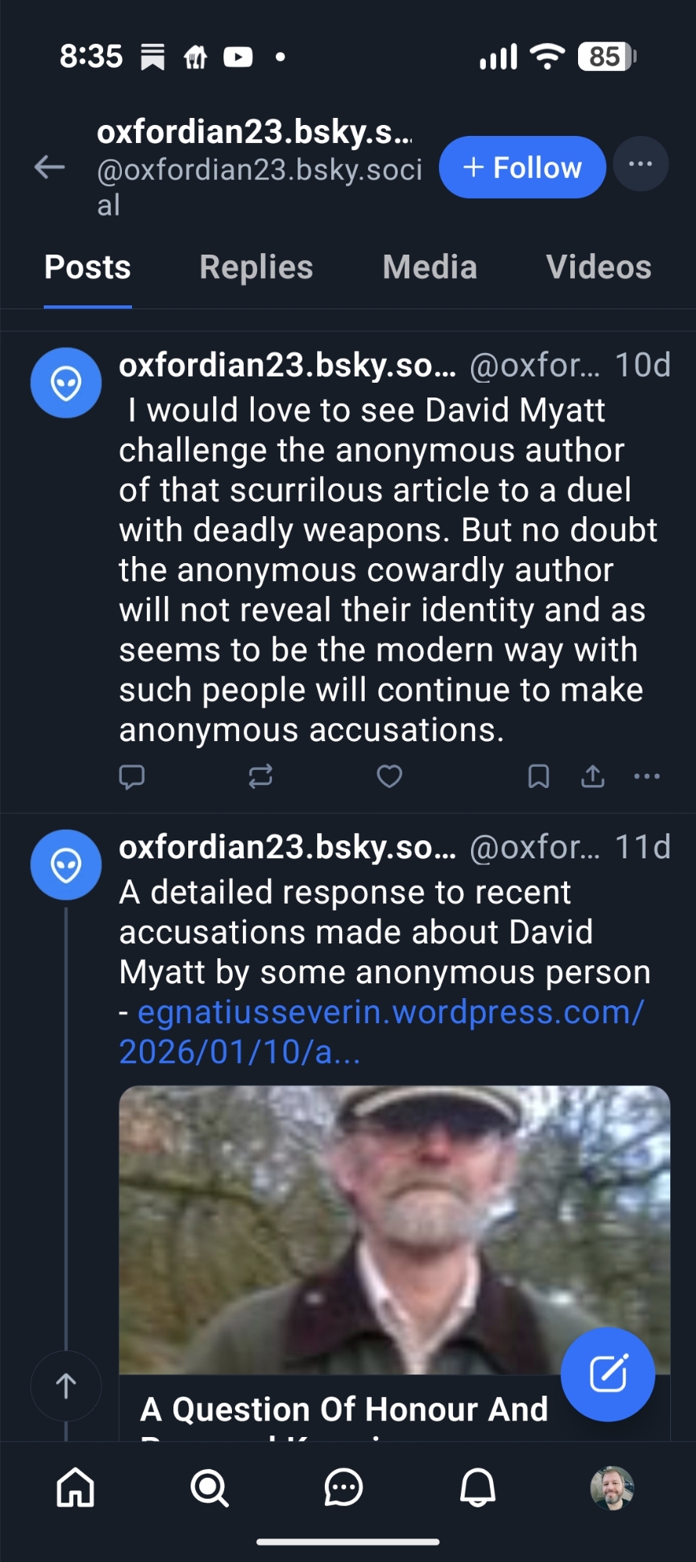
Task: Open more options on first post
Action: coord(647,776)
